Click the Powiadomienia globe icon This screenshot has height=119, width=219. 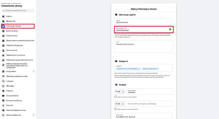[3, 35]
